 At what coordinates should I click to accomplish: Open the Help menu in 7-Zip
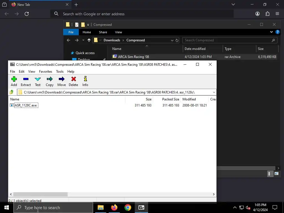(71, 72)
